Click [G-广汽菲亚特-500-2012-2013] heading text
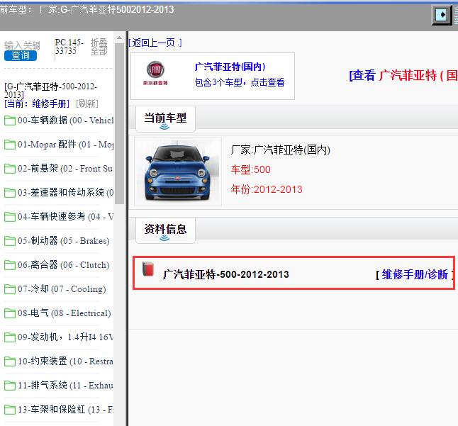Screen dimensions: 458x426 (x=50, y=91)
